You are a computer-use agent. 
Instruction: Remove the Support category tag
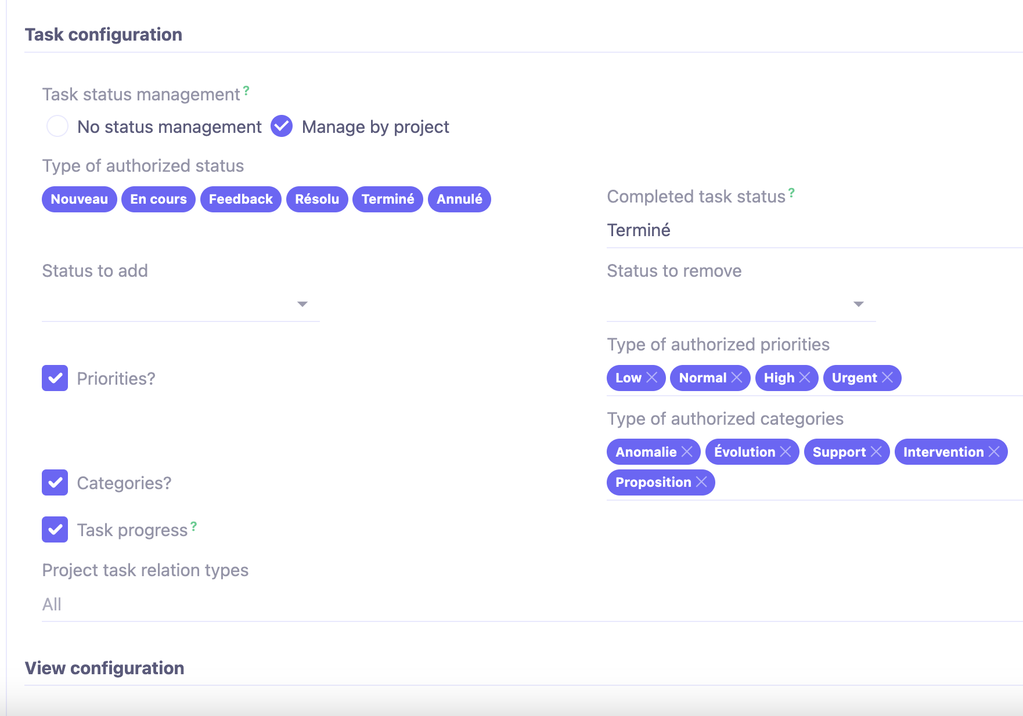tap(877, 452)
